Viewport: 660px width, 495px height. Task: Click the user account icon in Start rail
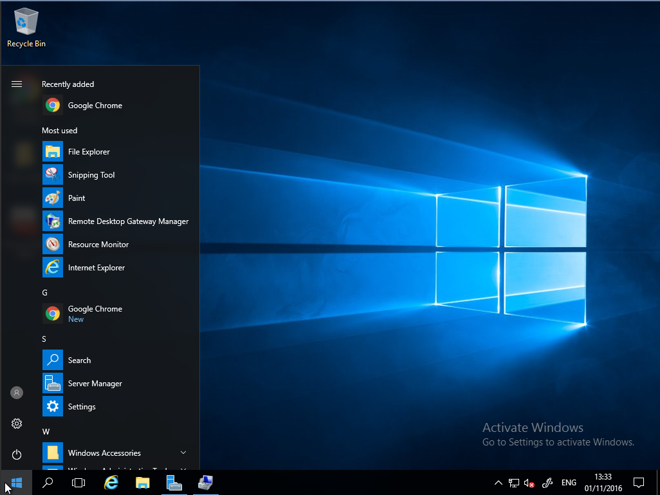coord(17,393)
